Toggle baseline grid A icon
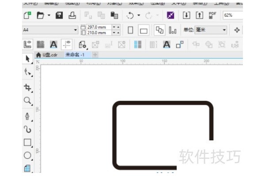This screenshot has width=265, height=176. (53, 44)
